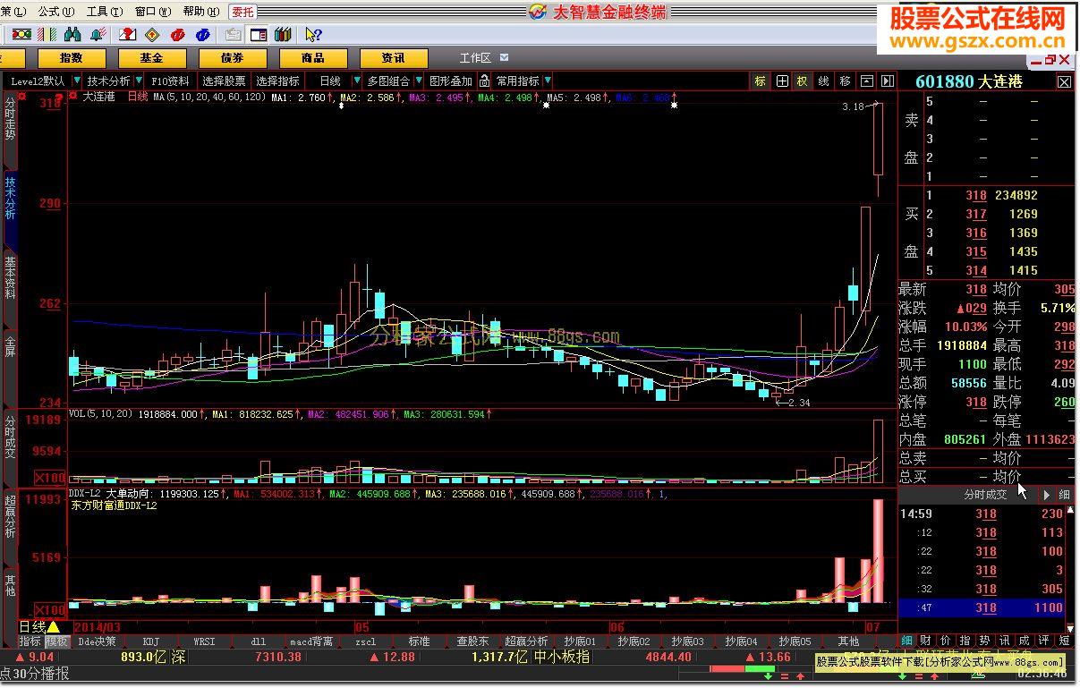Screen dimensions: 1080x688
Task: Open the 帮助 menu
Action: click(200, 11)
